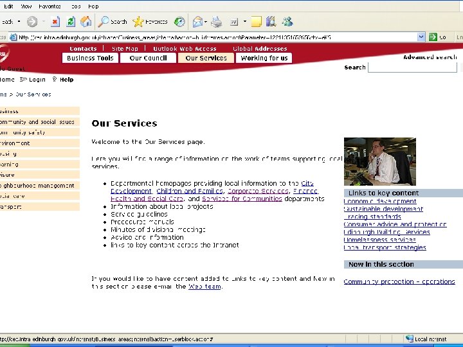Go to Home page icon in toolbar
The height and width of the screenshot is (347, 463).
pos(86,22)
